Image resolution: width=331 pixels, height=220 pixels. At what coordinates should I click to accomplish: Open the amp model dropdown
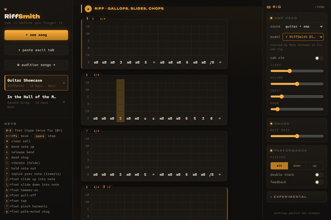pos(303,37)
